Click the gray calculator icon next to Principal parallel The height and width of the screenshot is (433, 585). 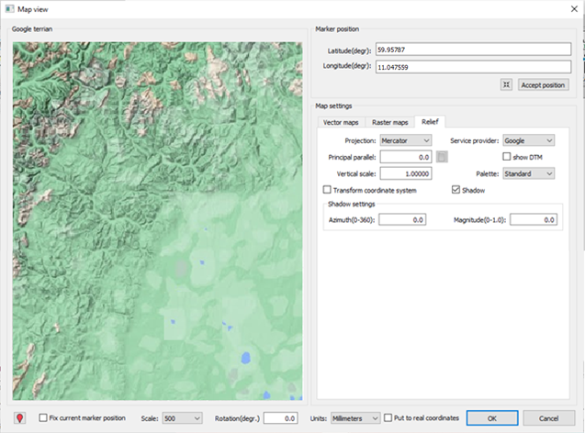(442, 157)
